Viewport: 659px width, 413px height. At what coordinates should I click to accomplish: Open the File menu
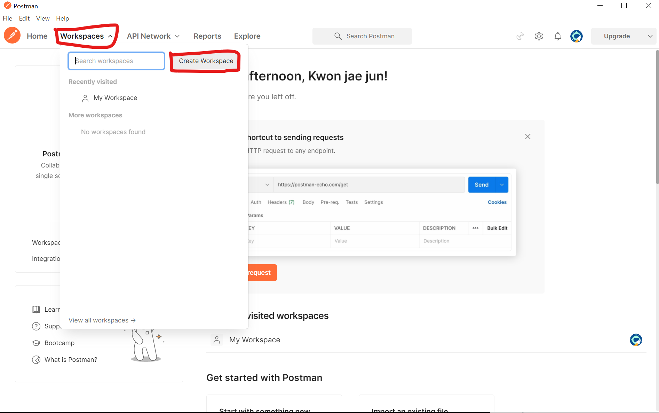8,18
